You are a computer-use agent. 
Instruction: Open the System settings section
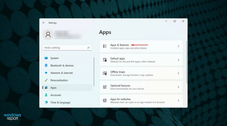pyautogui.click(x=54, y=58)
